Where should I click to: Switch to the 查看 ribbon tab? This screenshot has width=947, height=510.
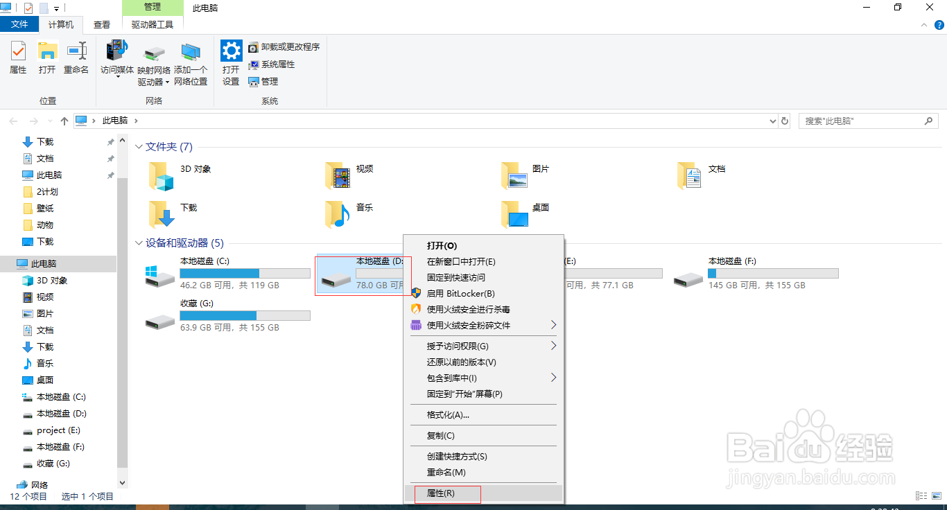tap(102, 24)
